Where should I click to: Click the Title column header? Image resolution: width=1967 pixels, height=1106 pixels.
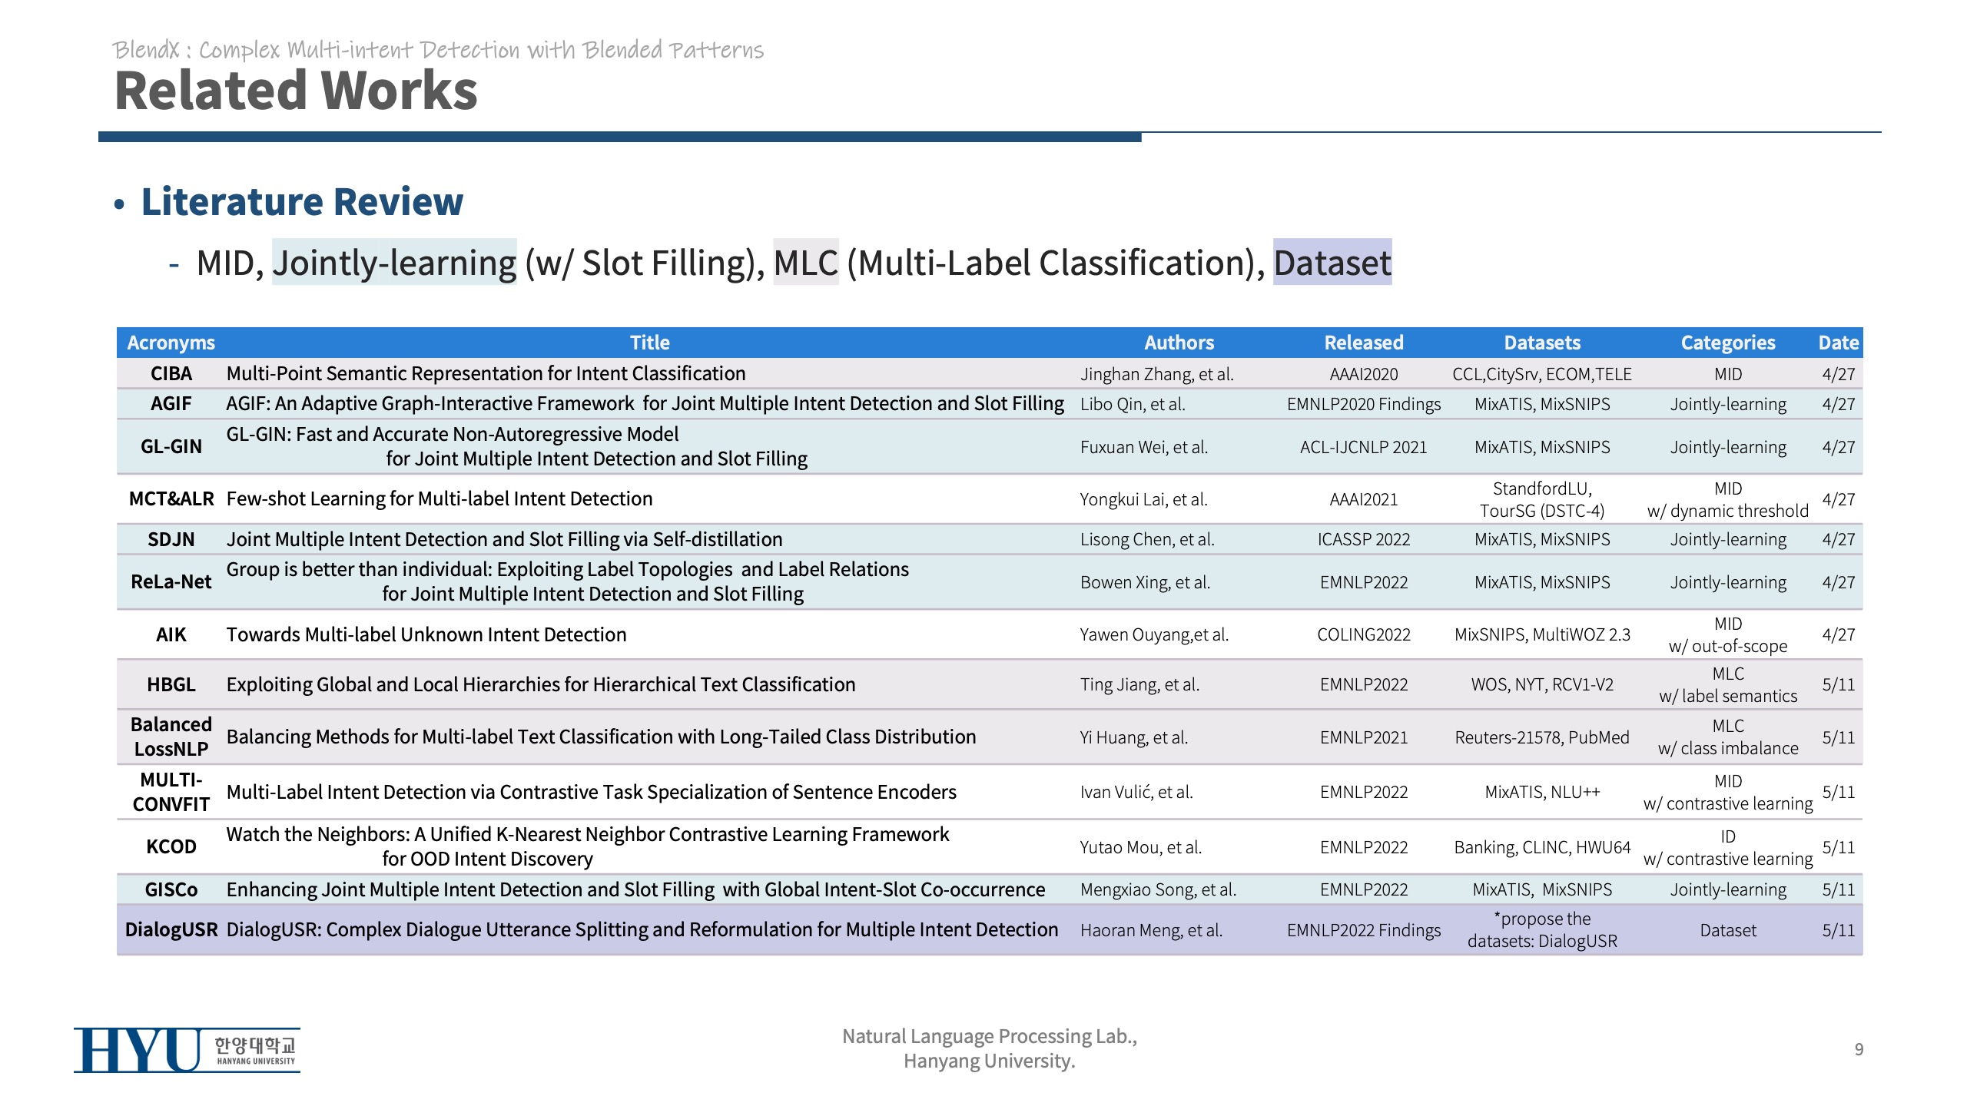(649, 343)
